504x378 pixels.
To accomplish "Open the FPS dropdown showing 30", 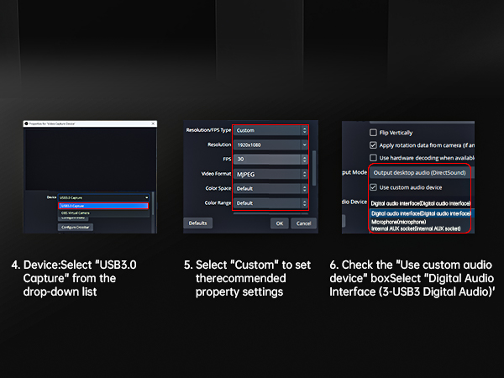I will tap(270, 159).
